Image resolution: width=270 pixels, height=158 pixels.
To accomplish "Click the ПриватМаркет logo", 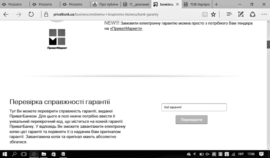I will (57, 39).
